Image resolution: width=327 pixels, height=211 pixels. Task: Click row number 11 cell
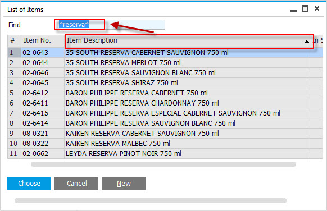click(x=14, y=154)
